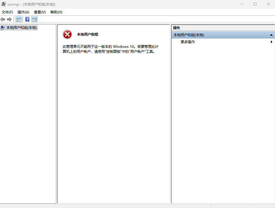Minimize the lusrmgr window
Screen dimensions: 275x208
[242, 4]
